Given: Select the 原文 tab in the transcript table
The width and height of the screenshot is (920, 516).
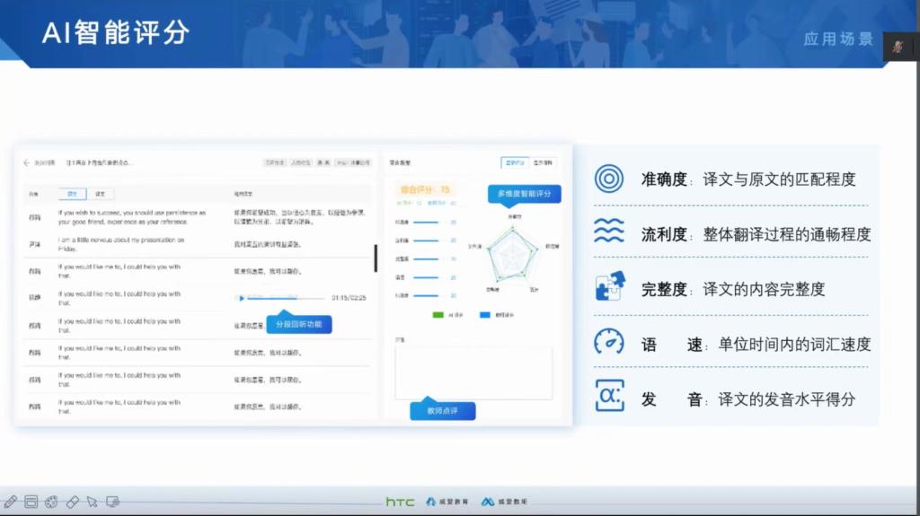Looking at the screenshot, I should pyautogui.click(x=72, y=193).
